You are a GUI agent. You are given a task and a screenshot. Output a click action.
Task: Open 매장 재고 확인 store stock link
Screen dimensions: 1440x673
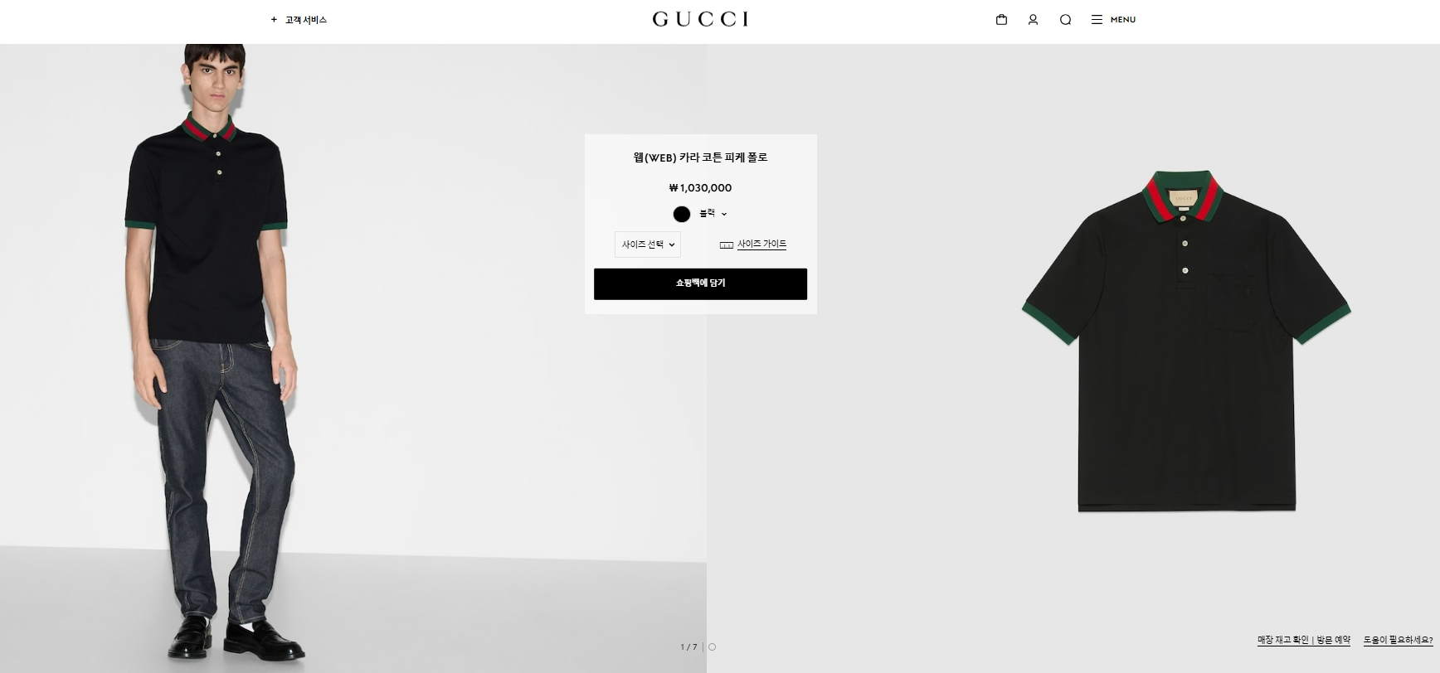click(x=1283, y=640)
